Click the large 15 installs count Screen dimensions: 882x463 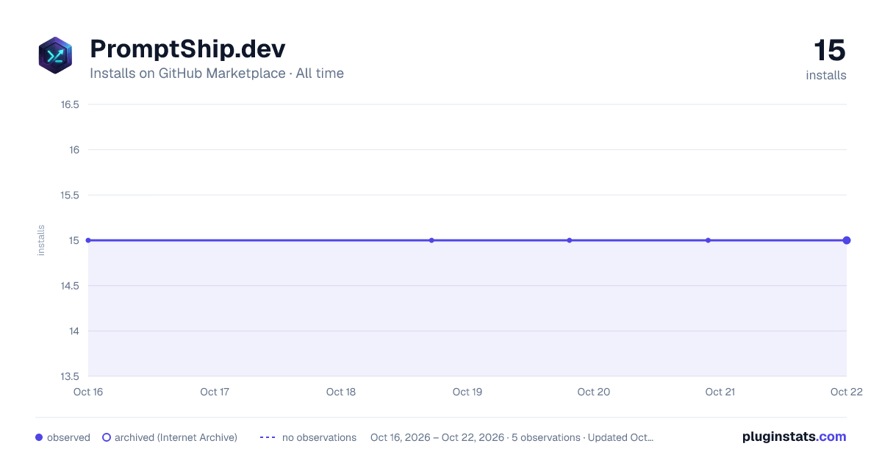pos(830,51)
